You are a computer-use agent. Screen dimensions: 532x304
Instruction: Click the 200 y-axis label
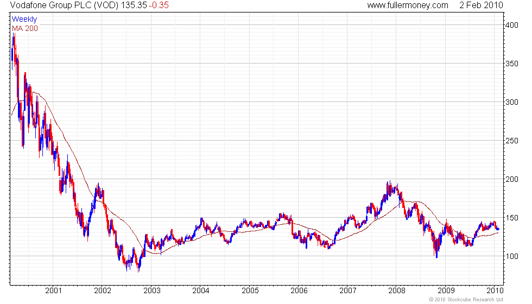point(511,180)
